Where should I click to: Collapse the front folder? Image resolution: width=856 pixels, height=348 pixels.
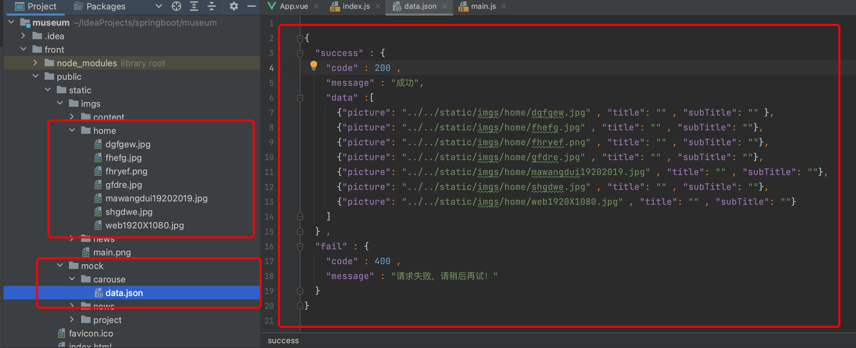click(x=23, y=49)
